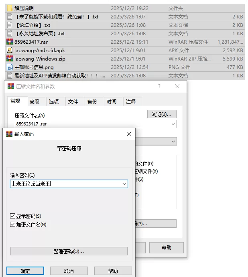Open the dropdown below the archive name field
The height and width of the screenshot is (277, 248).
point(173,142)
